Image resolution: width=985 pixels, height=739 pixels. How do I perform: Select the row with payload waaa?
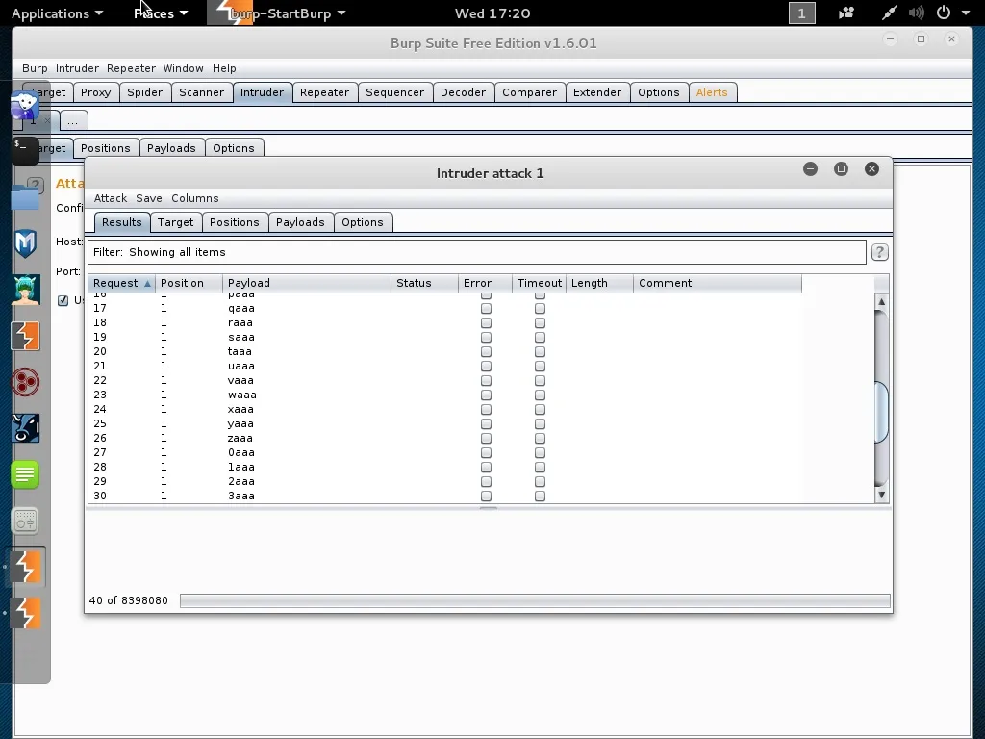444,395
